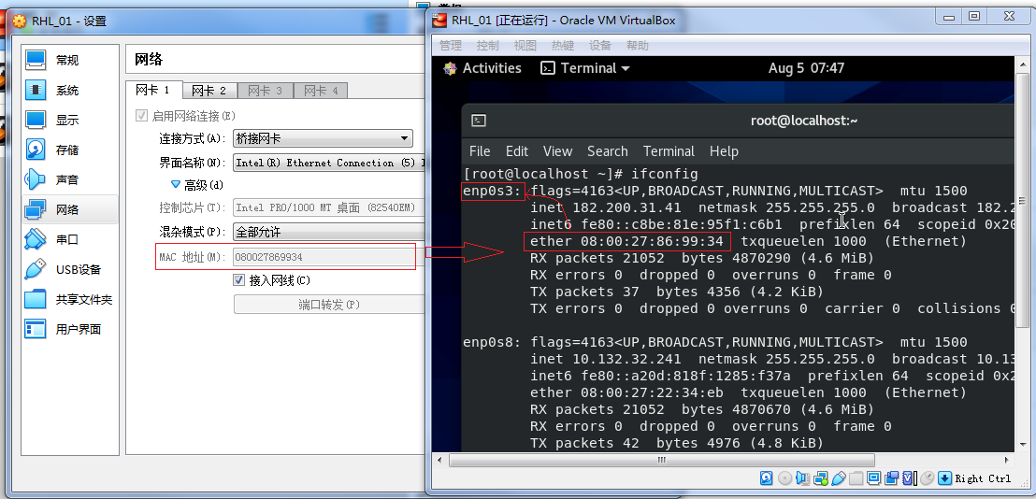
Task: Click the Right Ctrl host key label
Action: tap(983, 478)
